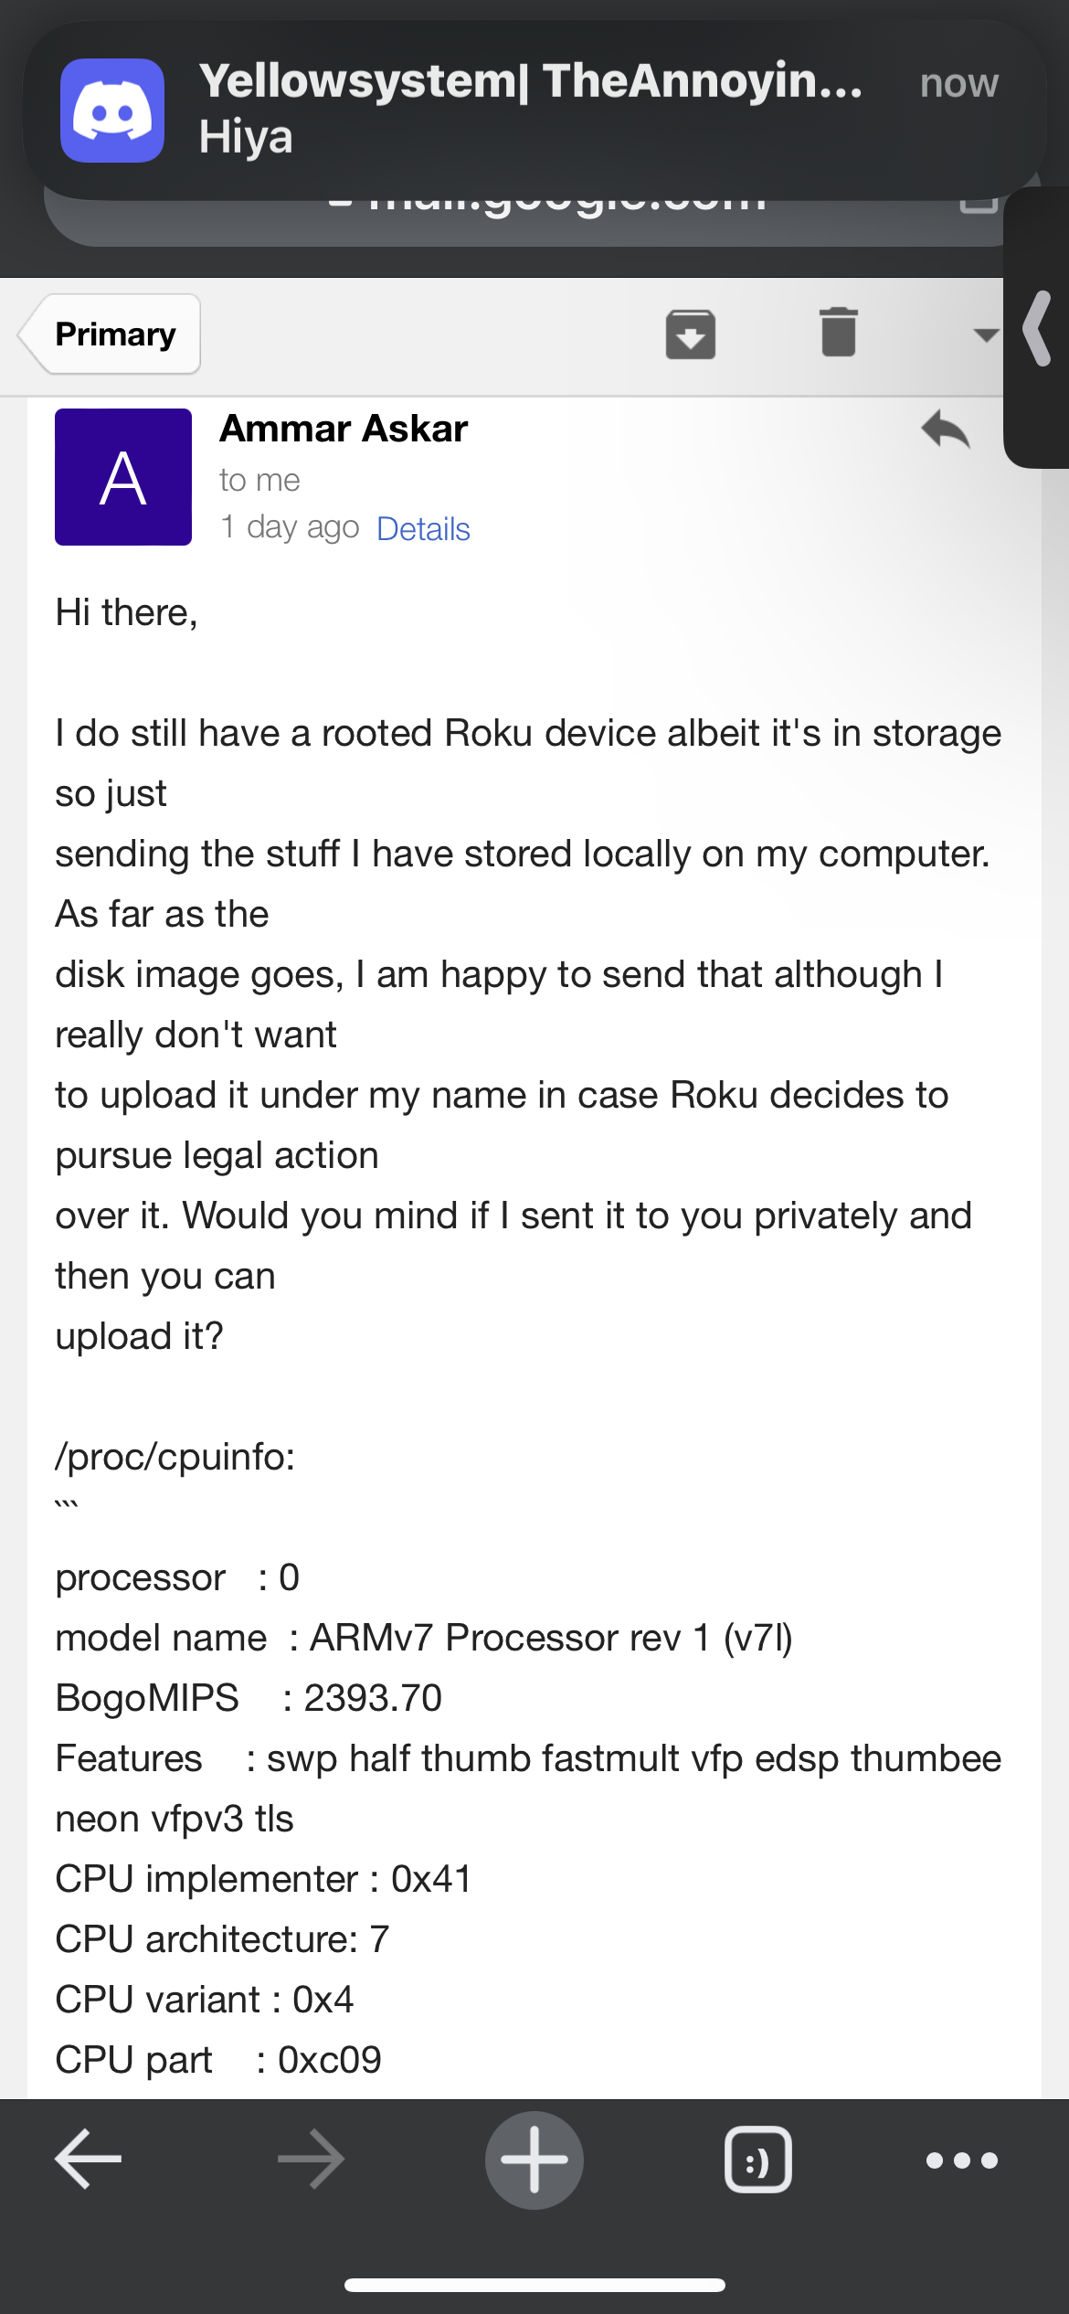Tap the Discord app icon in the notification
1069x2314 pixels.
tap(112, 111)
